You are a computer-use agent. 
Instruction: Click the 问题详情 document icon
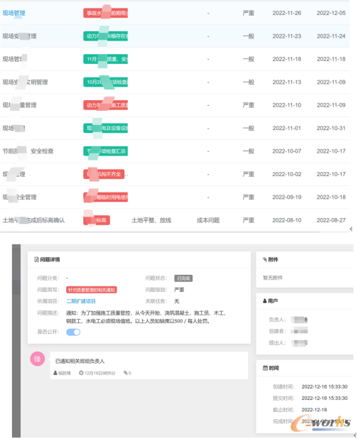click(36, 259)
